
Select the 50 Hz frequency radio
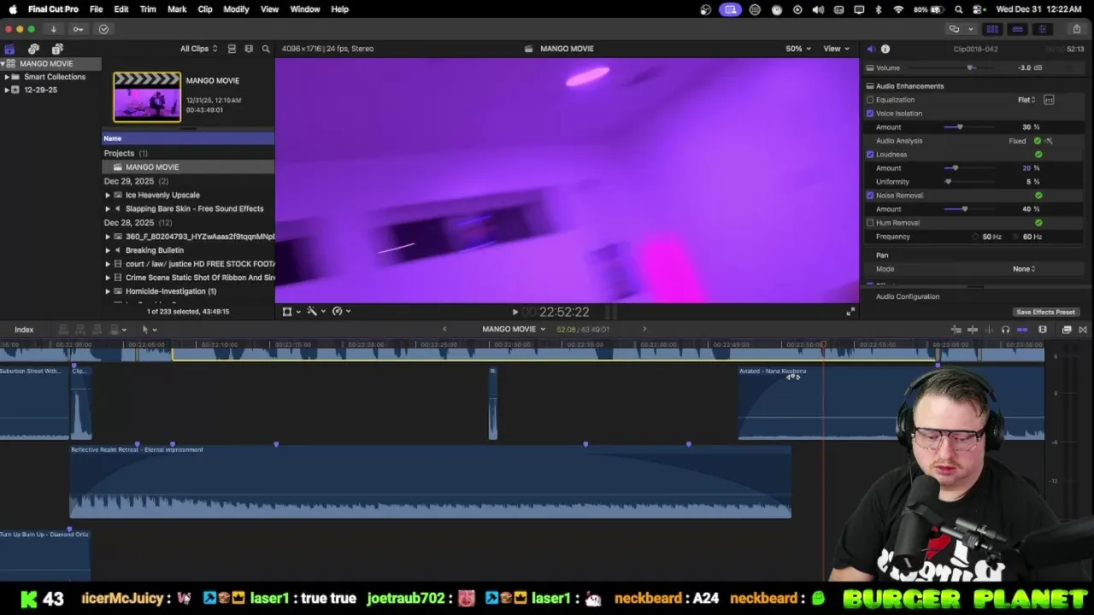[x=975, y=237]
